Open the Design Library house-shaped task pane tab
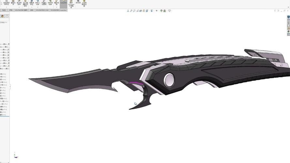Image resolution: width=290 pixels, height=163 pixels. (x=288, y=20)
